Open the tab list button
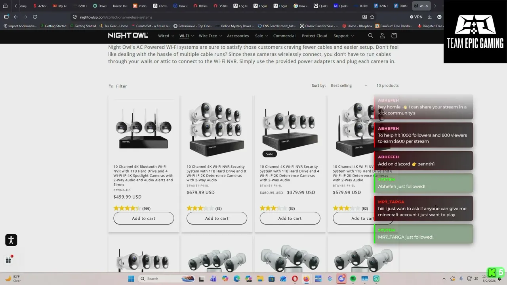This screenshot has height=285, width=507. point(5,6)
